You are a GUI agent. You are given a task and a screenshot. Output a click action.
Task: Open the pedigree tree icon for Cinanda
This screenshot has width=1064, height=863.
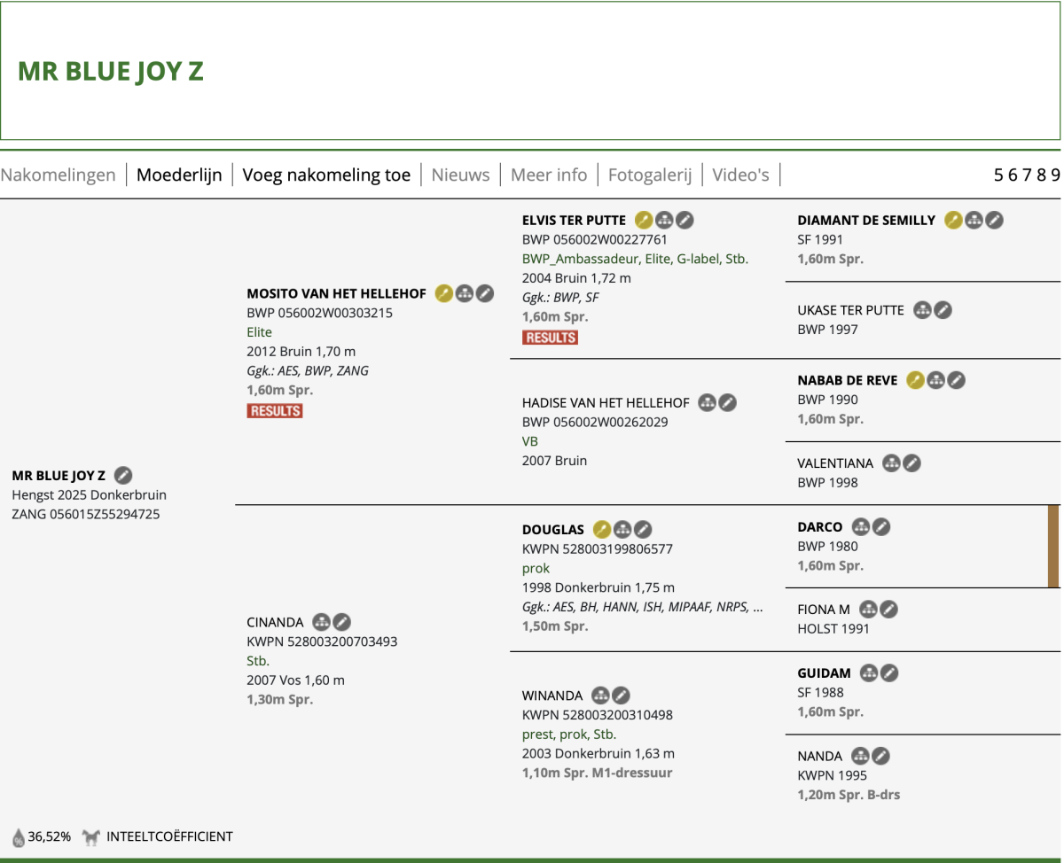[x=322, y=622]
